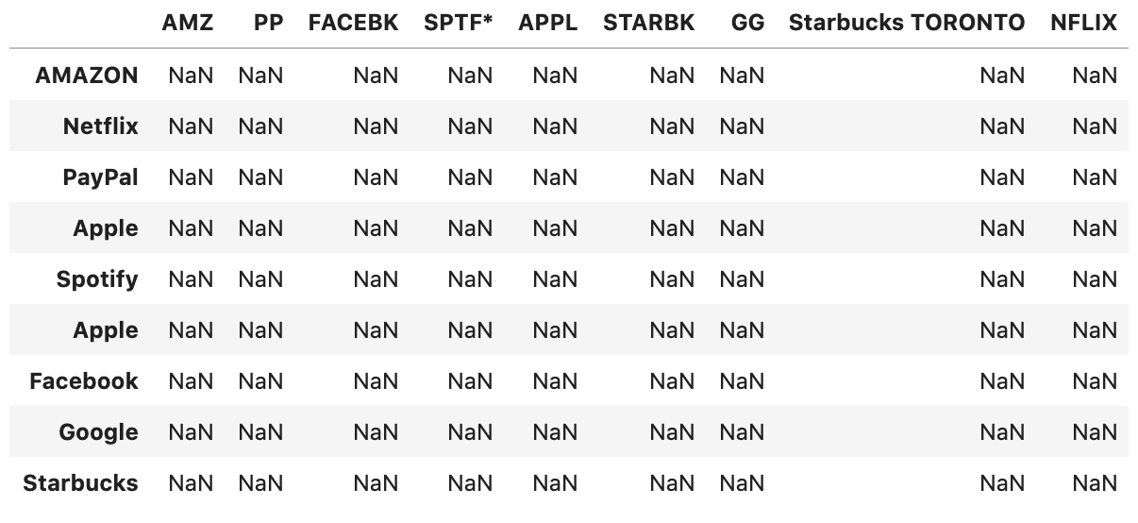The height and width of the screenshot is (523, 1138).
Task: Click the NFLIX column header
Action: pos(1084,24)
